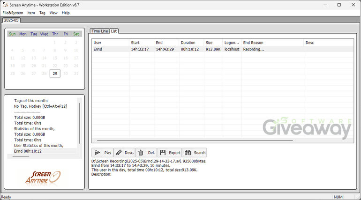Open the Tag menu
361x200 pixels.
click(42, 13)
